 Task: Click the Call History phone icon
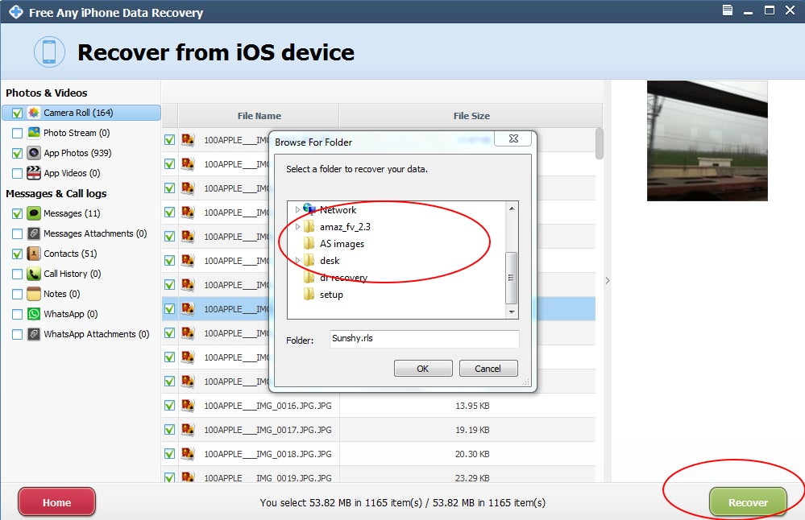click(34, 274)
